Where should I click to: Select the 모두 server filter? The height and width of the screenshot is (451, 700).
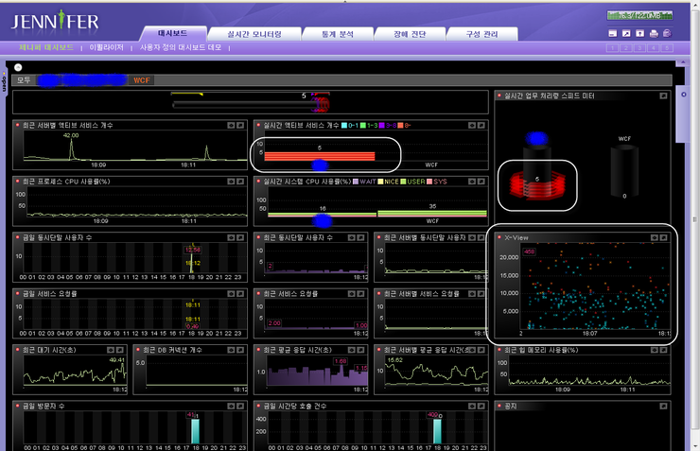(24, 80)
